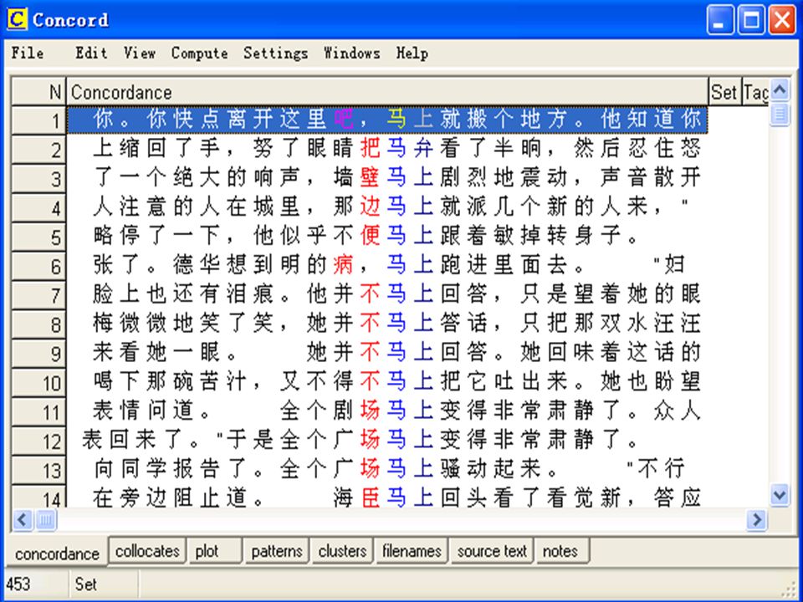Select row number 1 header
This screenshot has width=803, height=602.
[x=38, y=120]
